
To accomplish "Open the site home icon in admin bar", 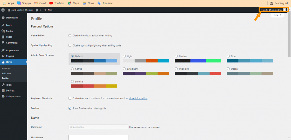I will point(9,10).
